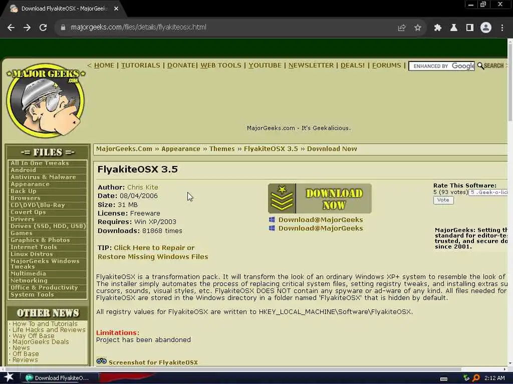Click the address bar URL

click(138, 27)
